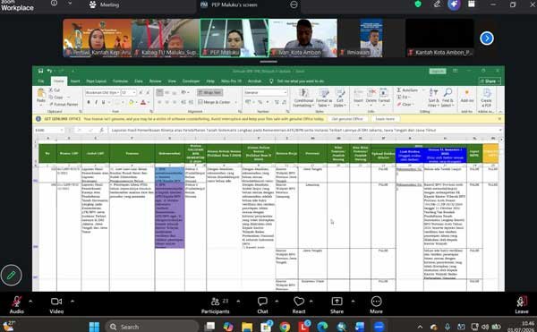Click the Get genuine Office button

click(347, 119)
